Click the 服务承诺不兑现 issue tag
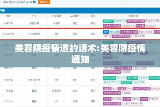The image size is (160, 107). tap(112, 82)
